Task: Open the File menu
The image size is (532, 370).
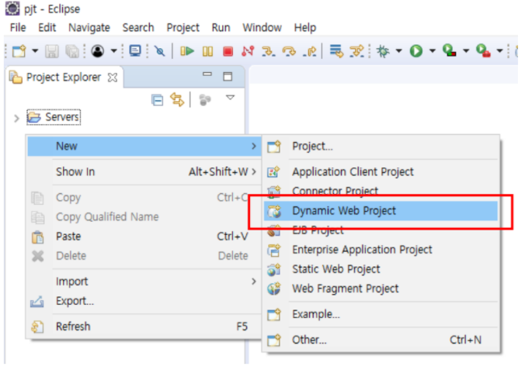Action: [18, 27]
